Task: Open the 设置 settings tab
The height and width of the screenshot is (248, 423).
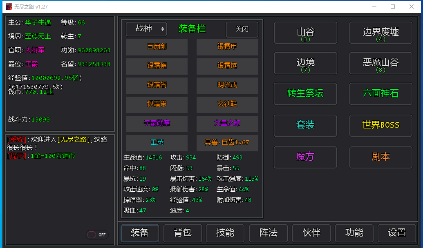Action: point(396,233)
